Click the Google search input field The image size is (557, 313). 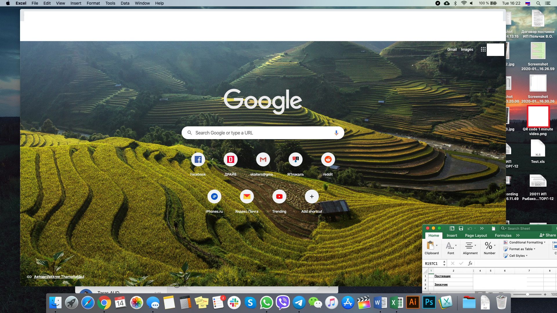pos(261,133)
